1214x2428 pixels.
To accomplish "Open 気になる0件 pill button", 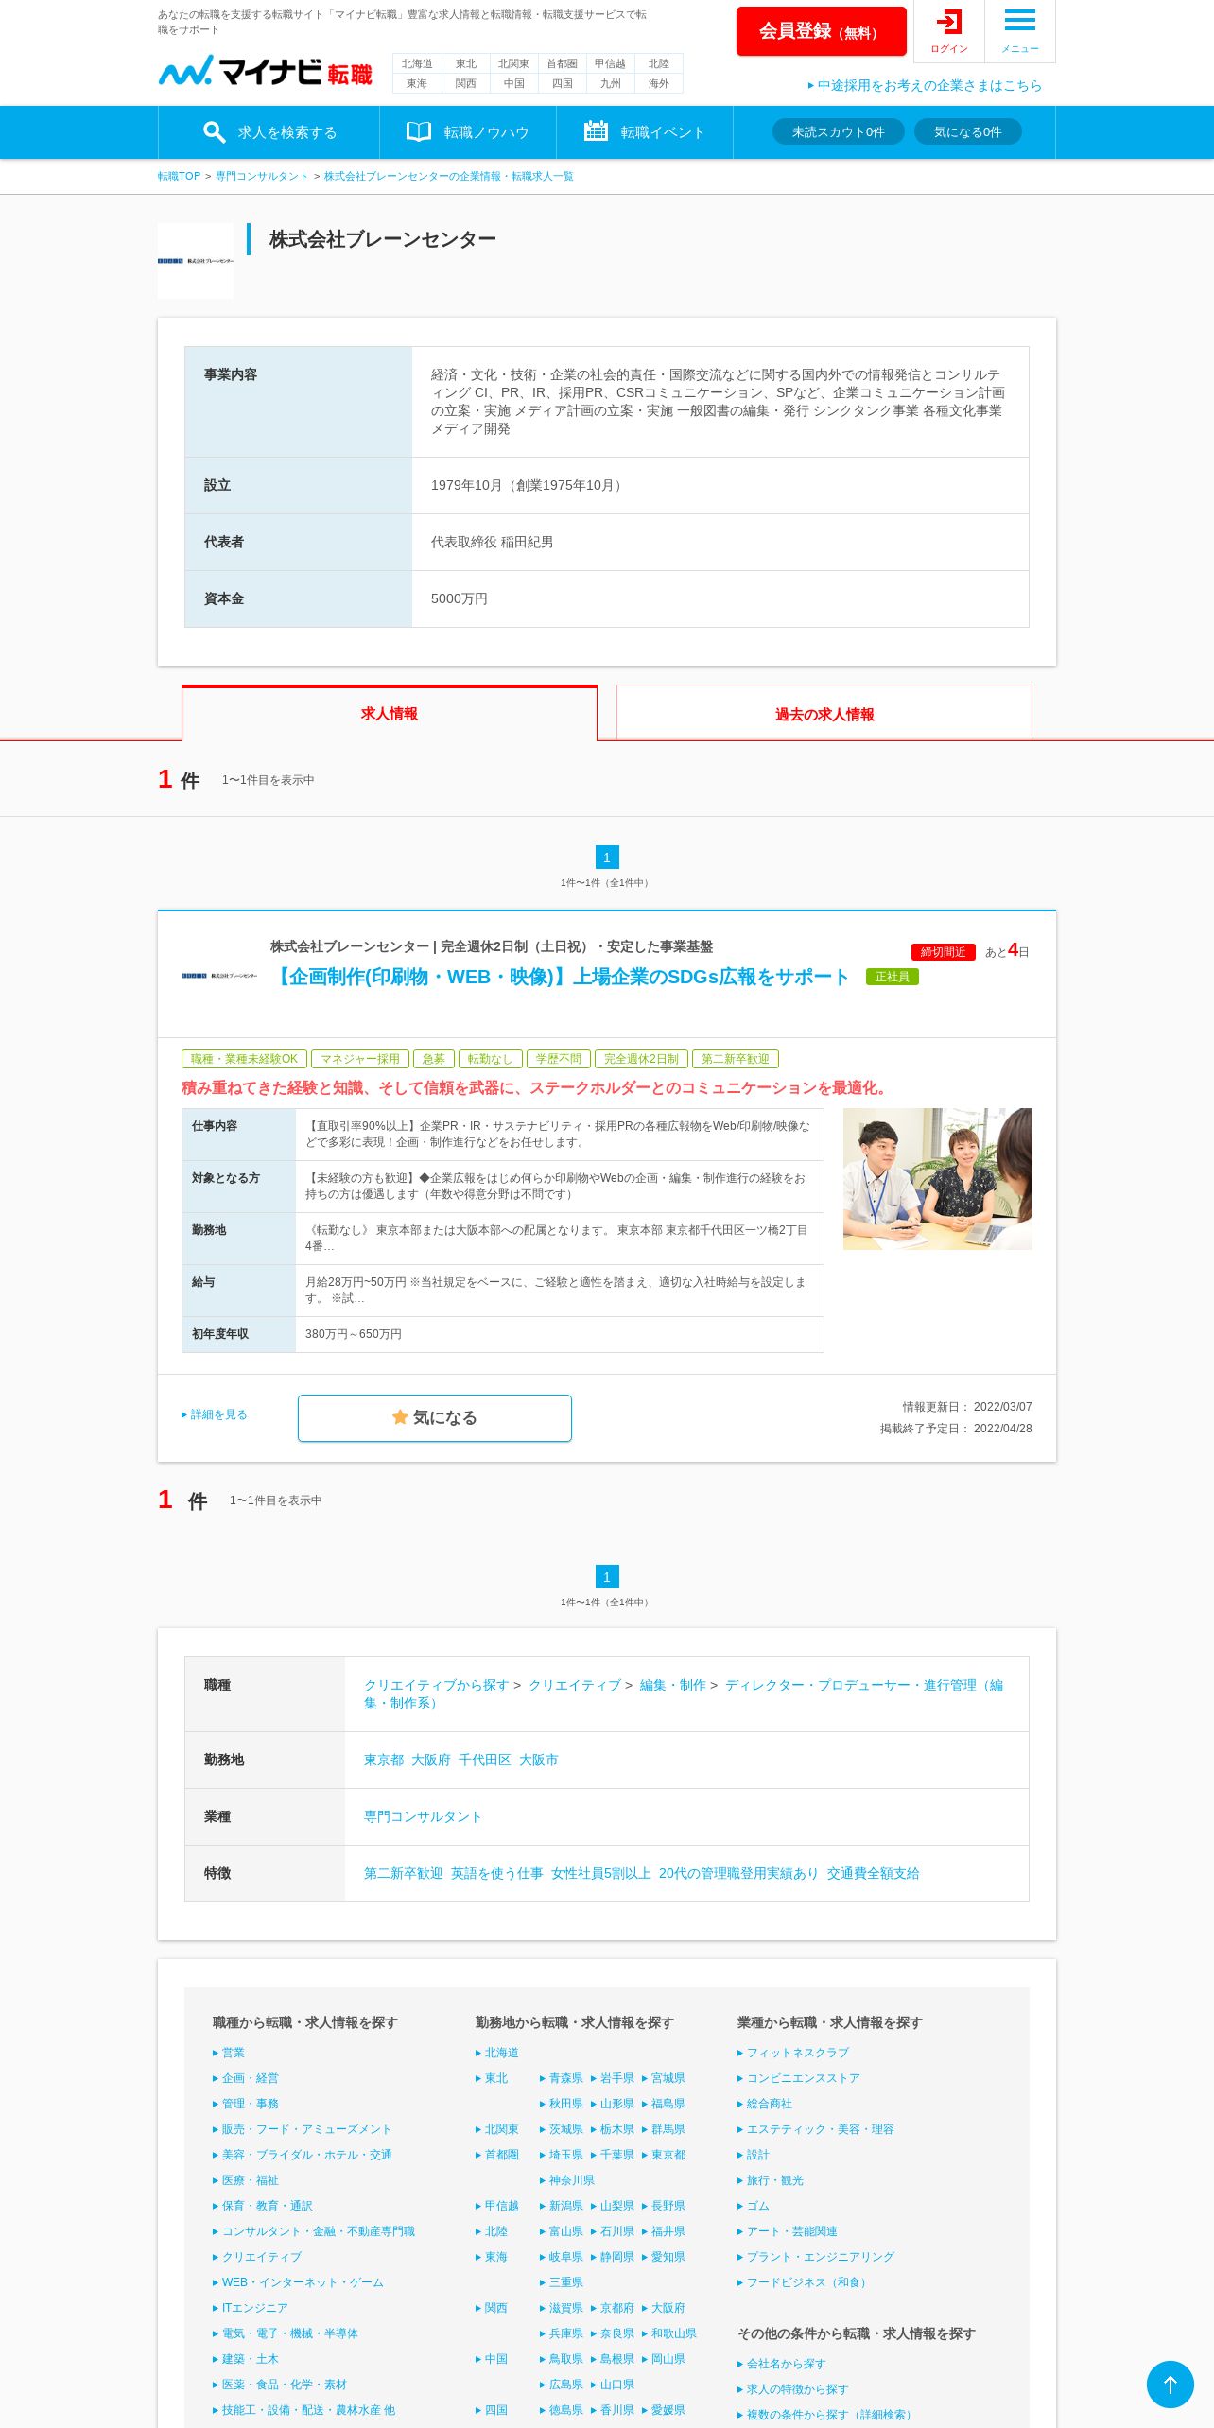I will tap(968, 131).
